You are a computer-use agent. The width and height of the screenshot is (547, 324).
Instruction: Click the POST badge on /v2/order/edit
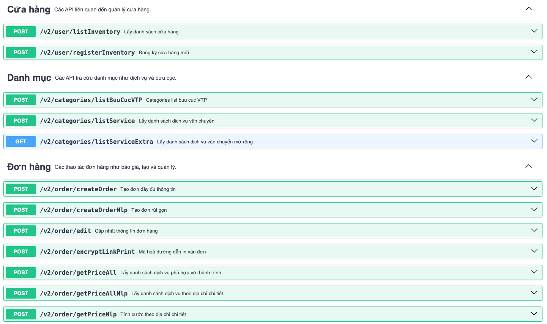pos(20,230)
